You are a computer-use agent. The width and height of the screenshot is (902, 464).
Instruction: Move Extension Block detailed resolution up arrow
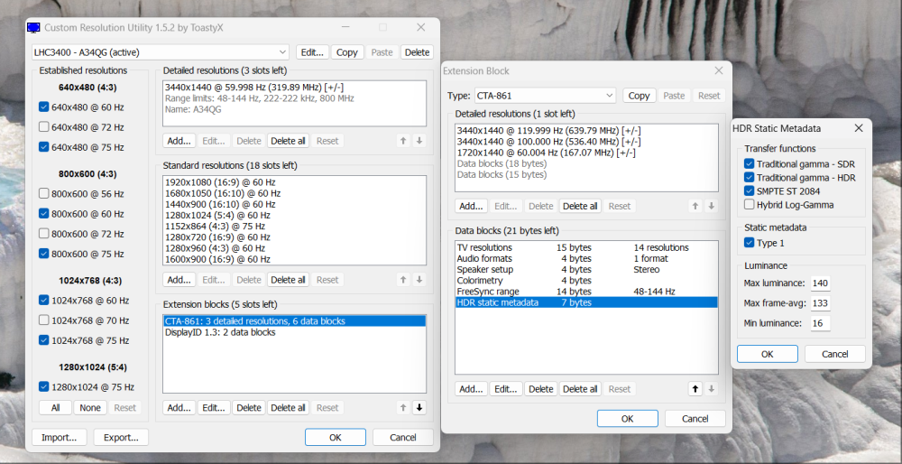pos(695,206)
